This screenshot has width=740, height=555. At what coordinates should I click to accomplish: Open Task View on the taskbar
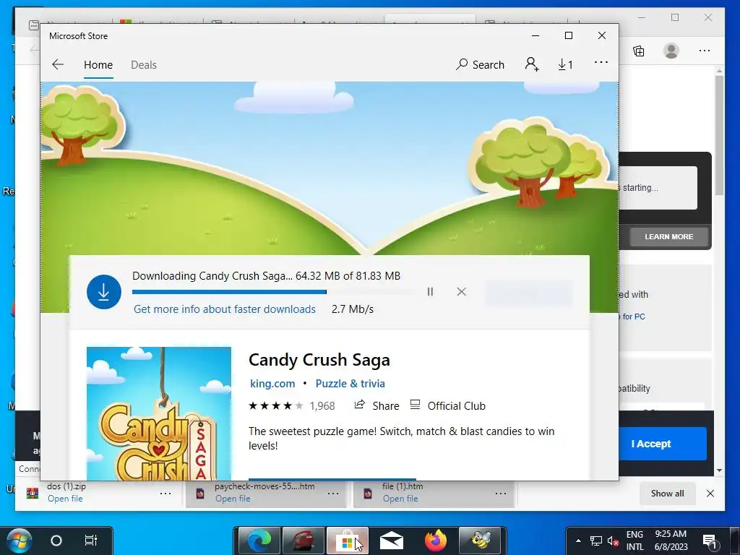[90, 540]
